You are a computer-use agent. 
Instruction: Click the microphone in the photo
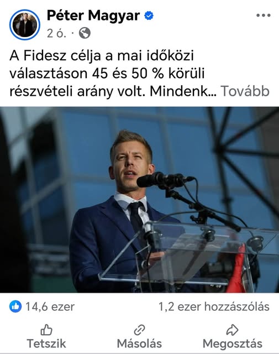point(165,179)
